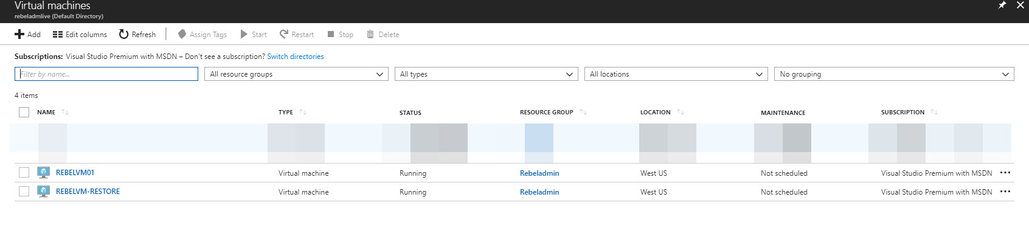
Task: Click the Restart toolbar button
Action: pos(297,35)
